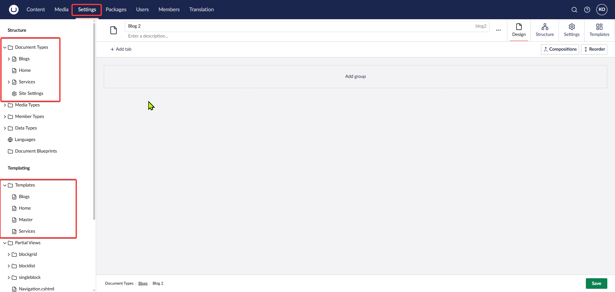Screen dimensions: 615x292
Task: Click Add tab to create a tab
Action: tap(121, 49)
